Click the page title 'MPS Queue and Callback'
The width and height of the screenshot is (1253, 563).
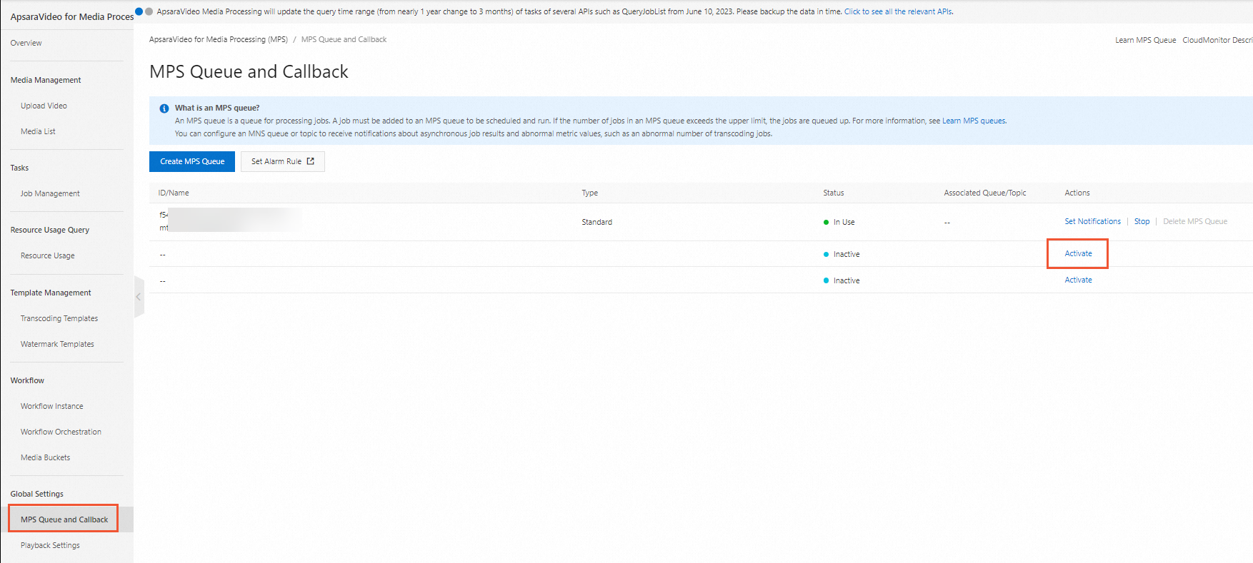249,71
